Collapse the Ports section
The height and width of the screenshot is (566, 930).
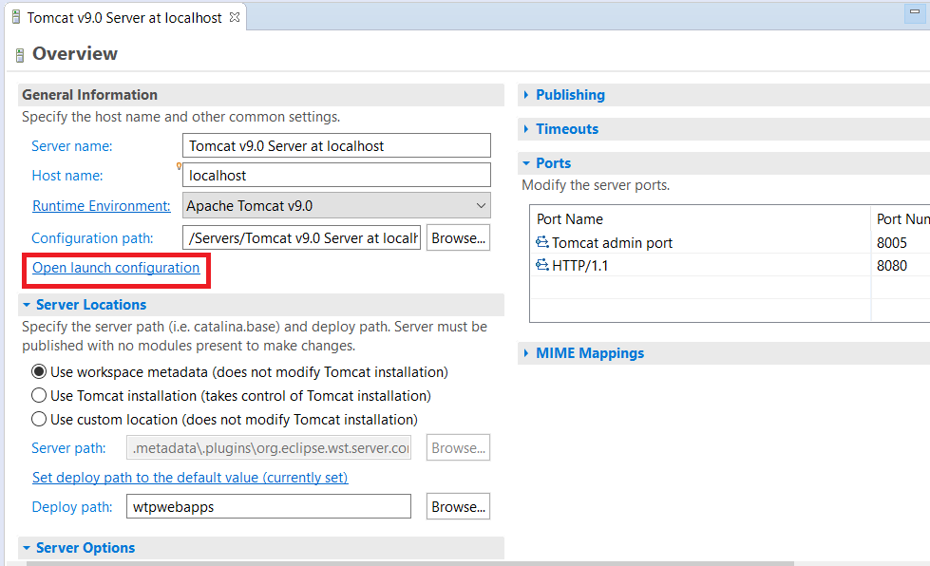(x=526, y=163)
